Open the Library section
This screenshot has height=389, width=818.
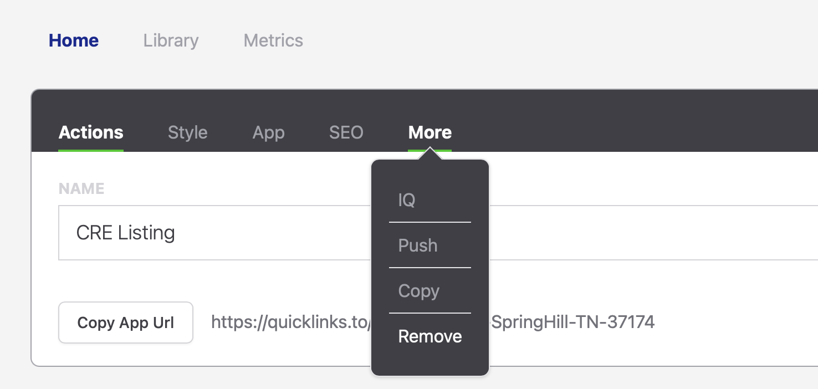coord(171,40)
